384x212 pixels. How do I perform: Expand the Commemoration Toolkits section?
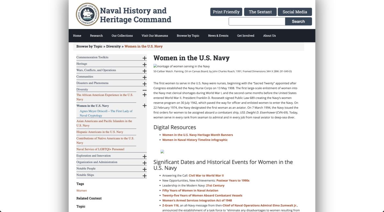tap(144, 58)
